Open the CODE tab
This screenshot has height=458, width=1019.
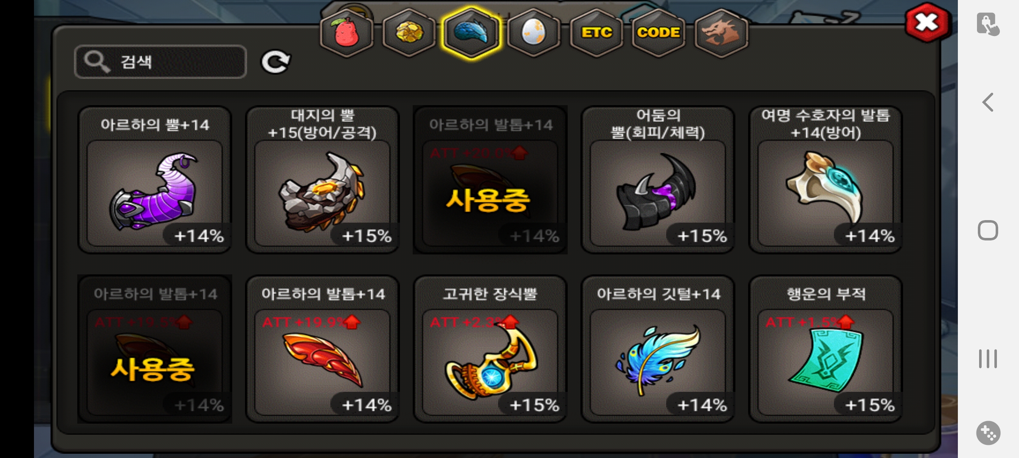659,33
